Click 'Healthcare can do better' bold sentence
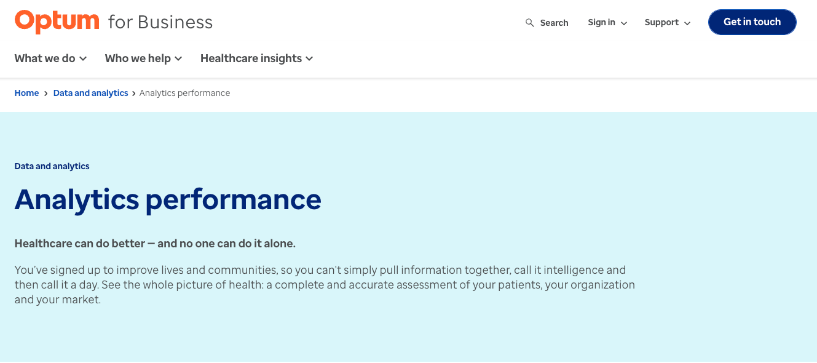817x363 pixels. [x=155, y=244]
